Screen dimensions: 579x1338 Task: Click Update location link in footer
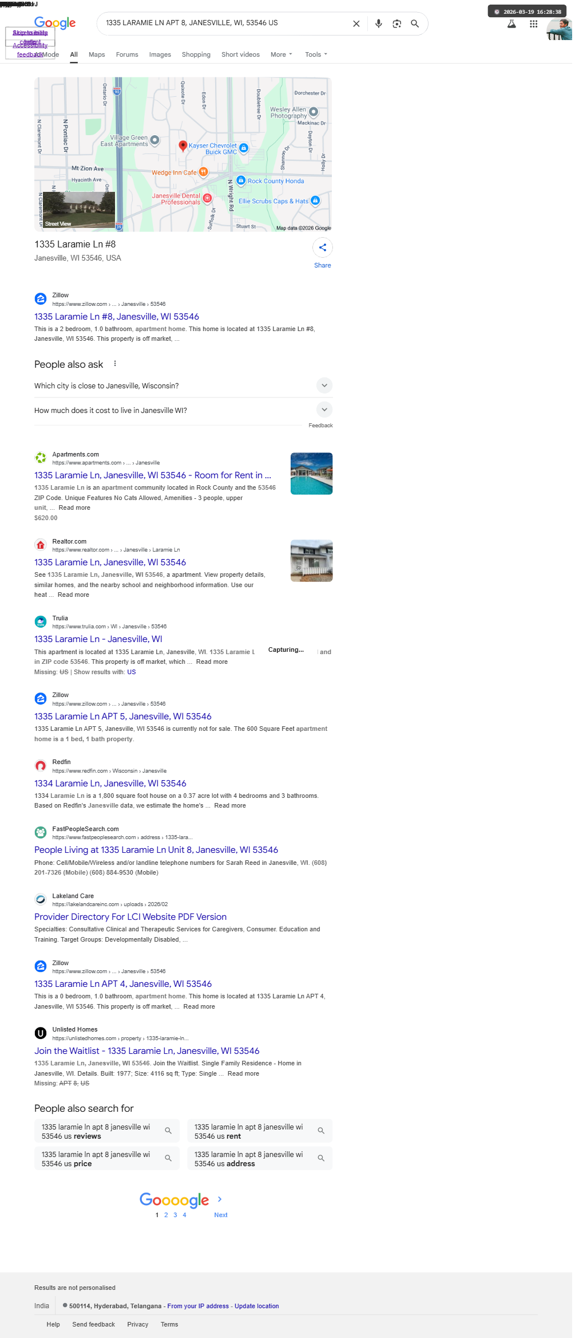(x=256, y=1306)
